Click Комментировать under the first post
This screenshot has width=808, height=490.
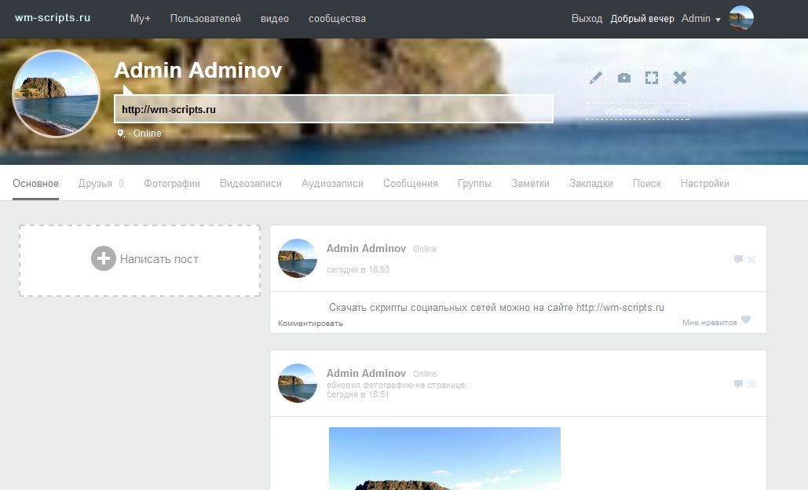coord(310,323)
